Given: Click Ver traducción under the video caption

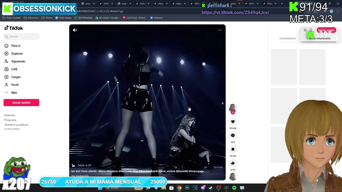Looking at the screenshot, I should coord(80,176).
